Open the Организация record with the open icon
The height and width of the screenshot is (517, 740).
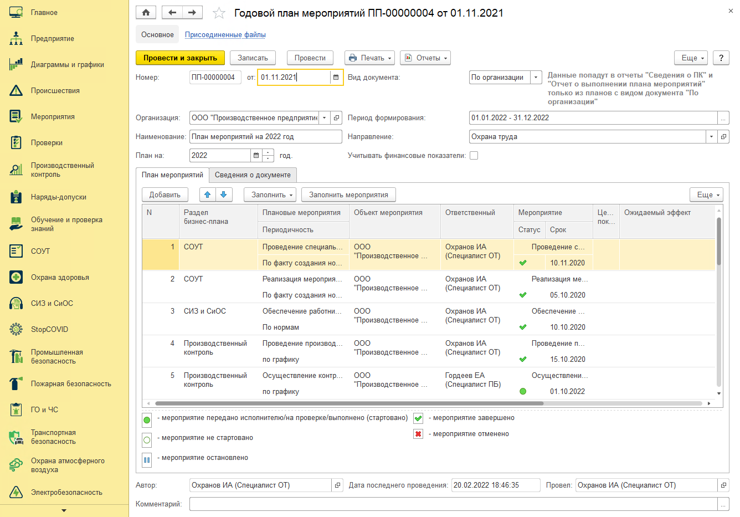tap(336, 118)
